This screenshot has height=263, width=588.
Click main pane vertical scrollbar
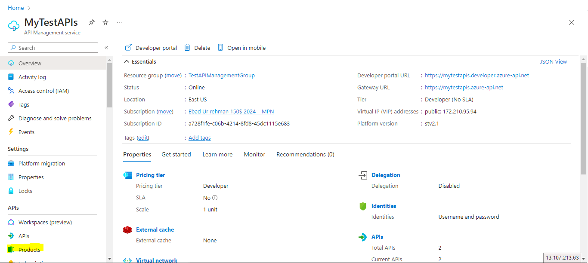(583, 118)
